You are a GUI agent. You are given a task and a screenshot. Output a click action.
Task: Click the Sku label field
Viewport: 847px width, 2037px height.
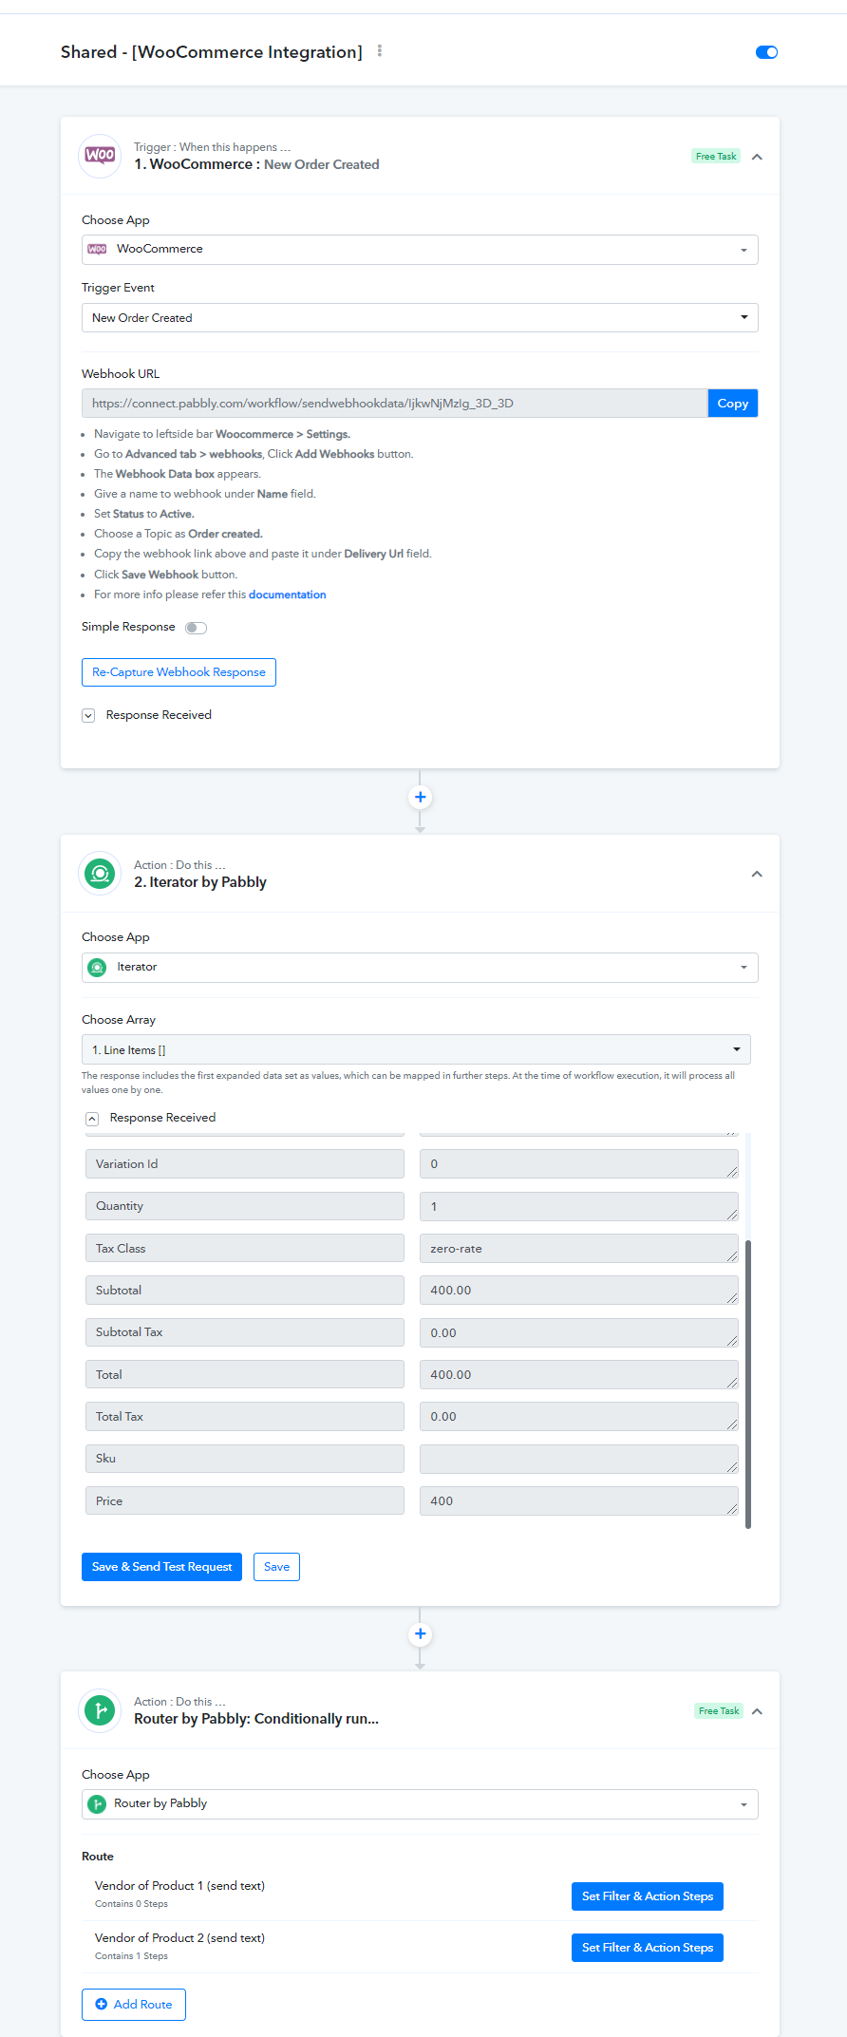(x=245, y=1459)
